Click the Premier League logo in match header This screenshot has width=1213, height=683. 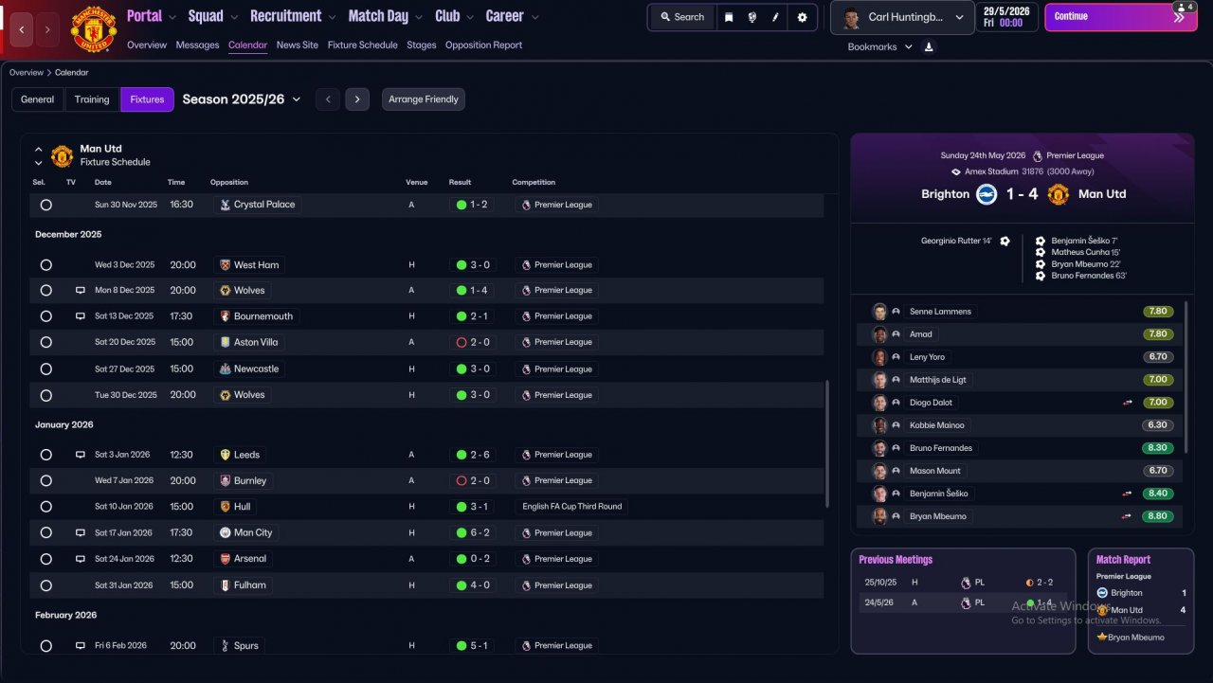pyautogui.click(x=1038, y=156)
